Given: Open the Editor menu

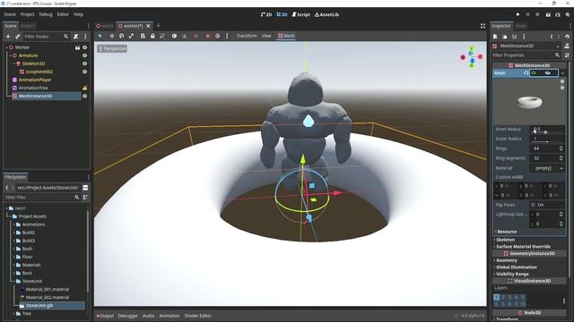Looking at the screenshot, I should pos(63,14).
